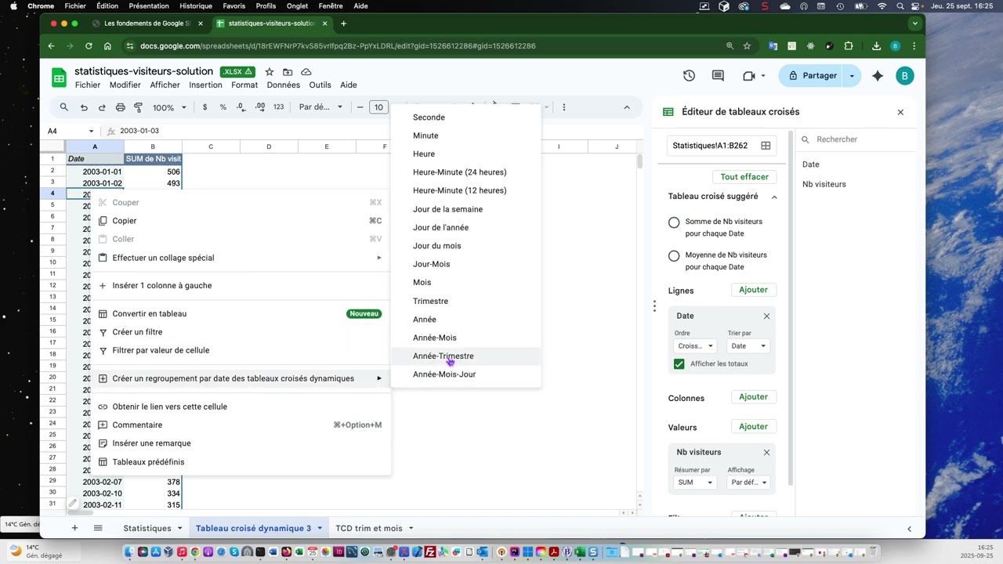
Task: Open the Partager dropdown arrow
Action: (x=852, y=76)
